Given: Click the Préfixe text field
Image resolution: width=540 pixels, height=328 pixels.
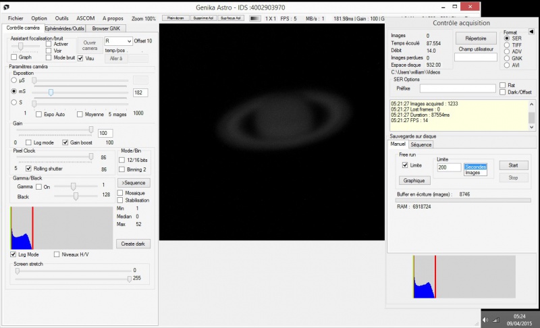Looking at the screenshot, I should [x=458, y=88].
